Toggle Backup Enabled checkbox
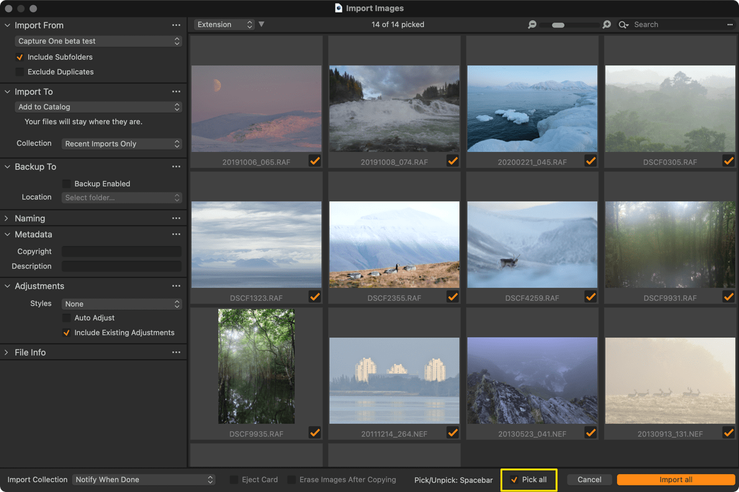Screen dimensions: 739x492 point(67,184)
